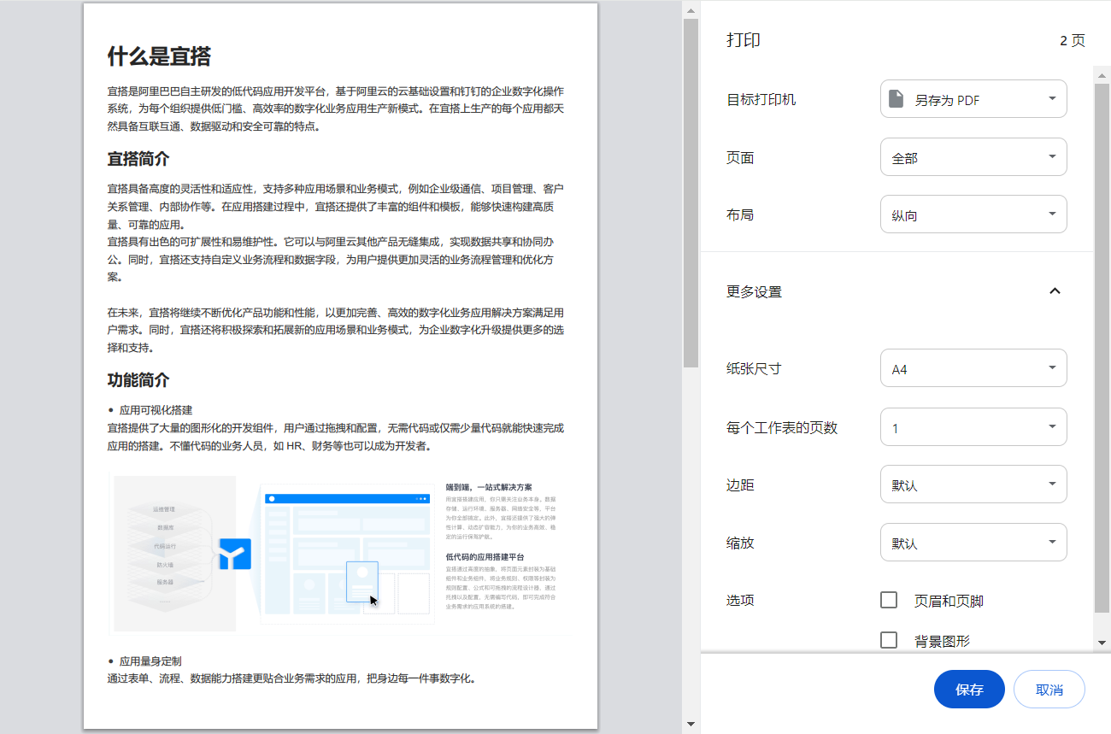Collapse the 更多设置 section chevron

click(x=1055, y=291)
